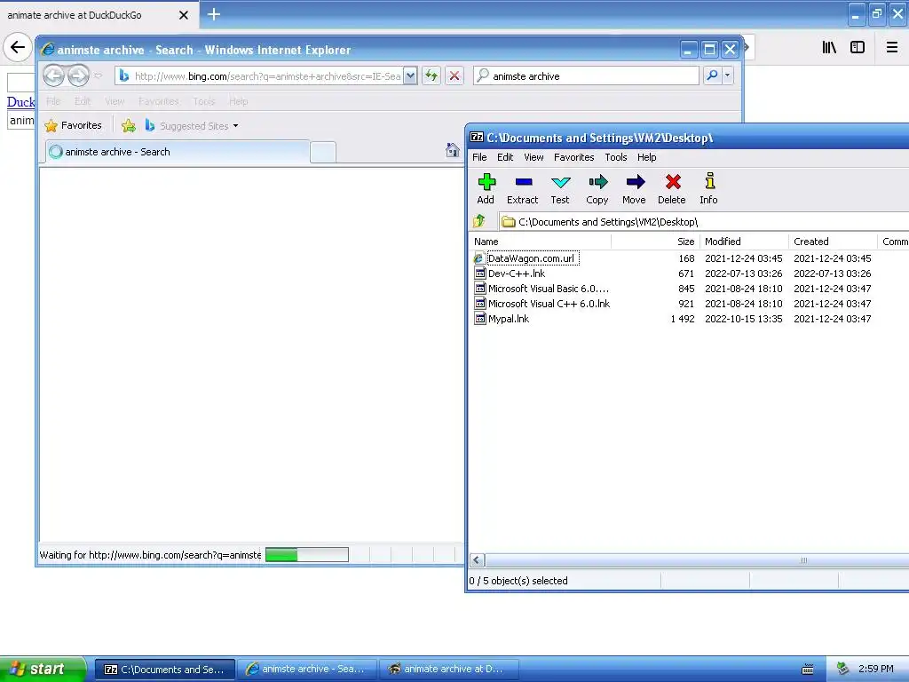This screenshot has height=682, width=909.
Task: Click the 7-Zip horizontal scrollbar track
Action: click(696, 560)
